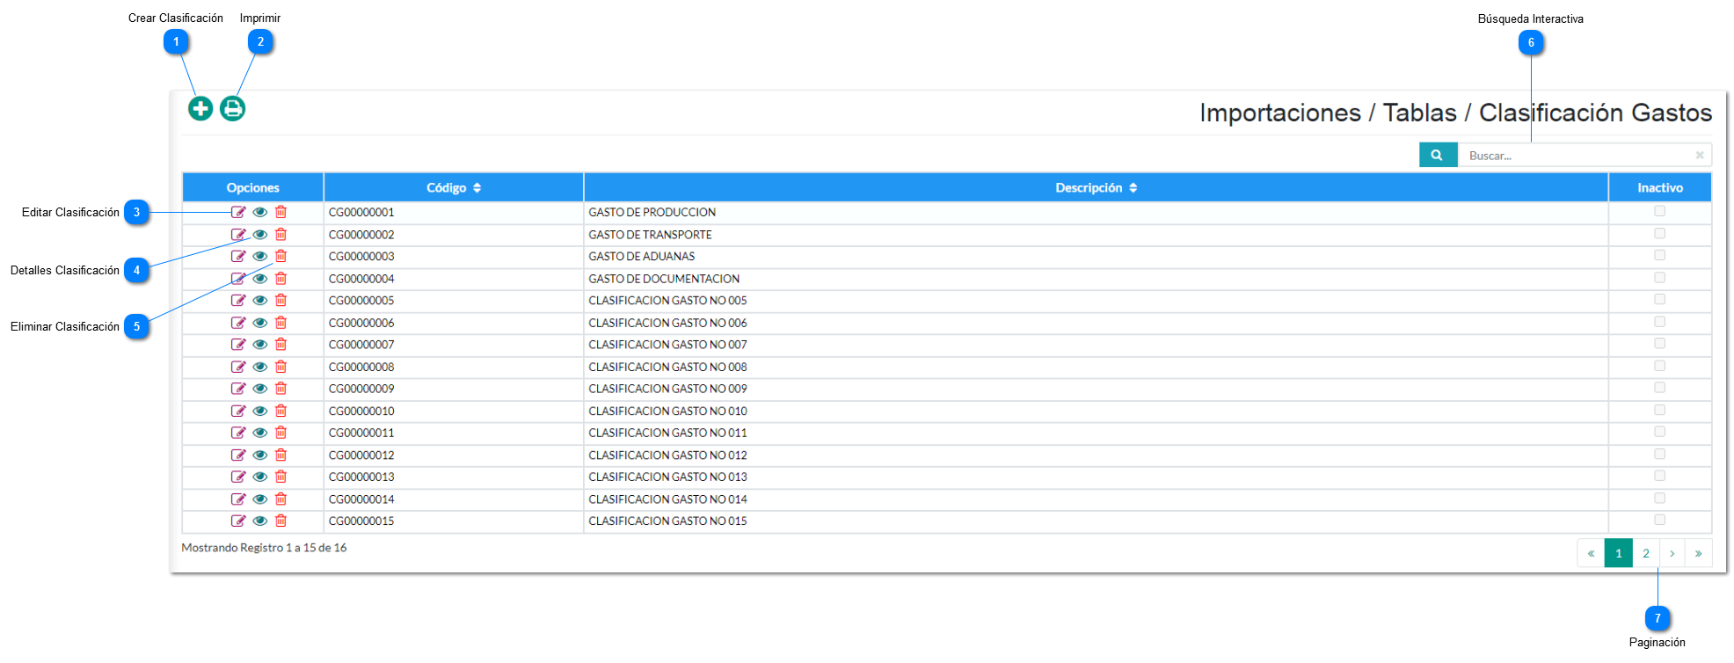
Task: Delete classification CG00000003
Action: pos(280,256)
